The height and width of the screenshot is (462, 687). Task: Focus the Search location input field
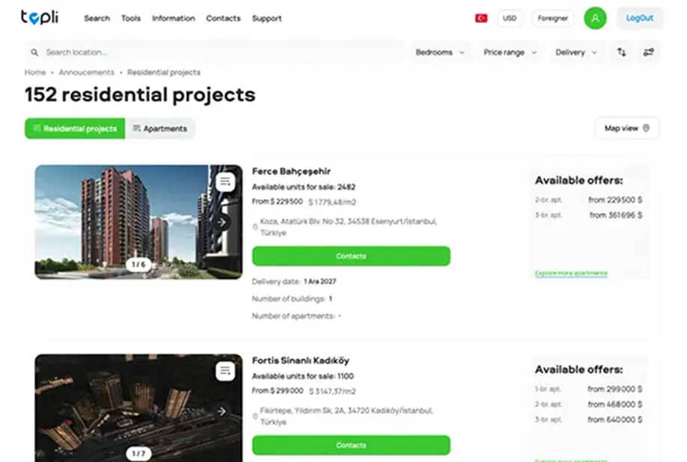(215, 52)
